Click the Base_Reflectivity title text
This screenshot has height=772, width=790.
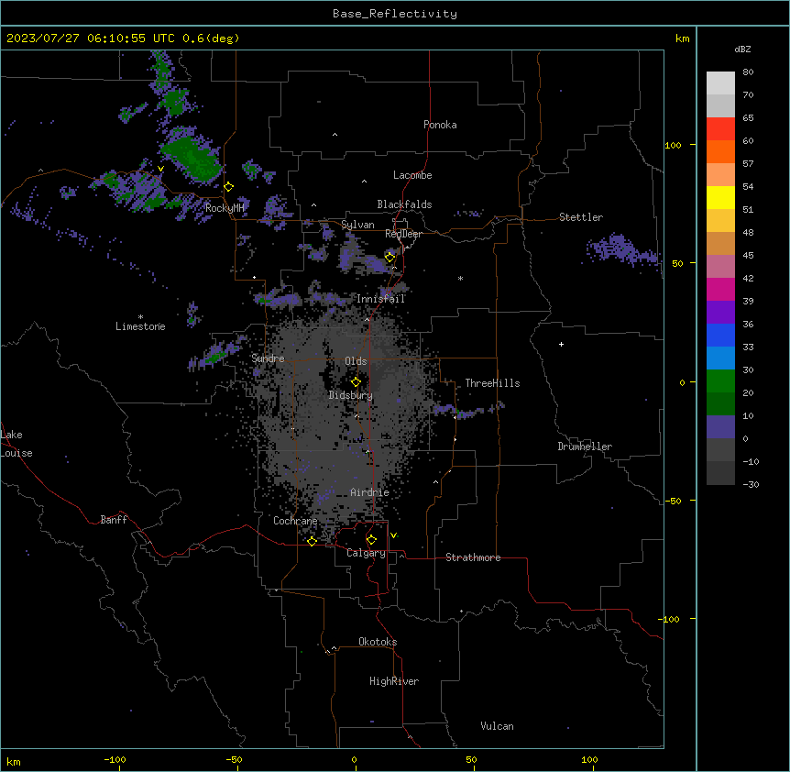coord(395,14)
